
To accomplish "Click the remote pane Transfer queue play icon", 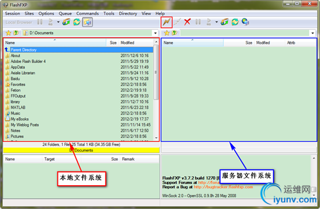I will click(209, 22).
